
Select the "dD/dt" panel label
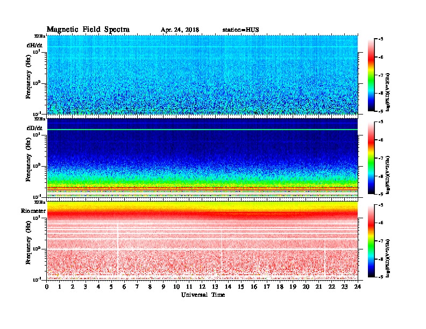(x=34, y=128)
